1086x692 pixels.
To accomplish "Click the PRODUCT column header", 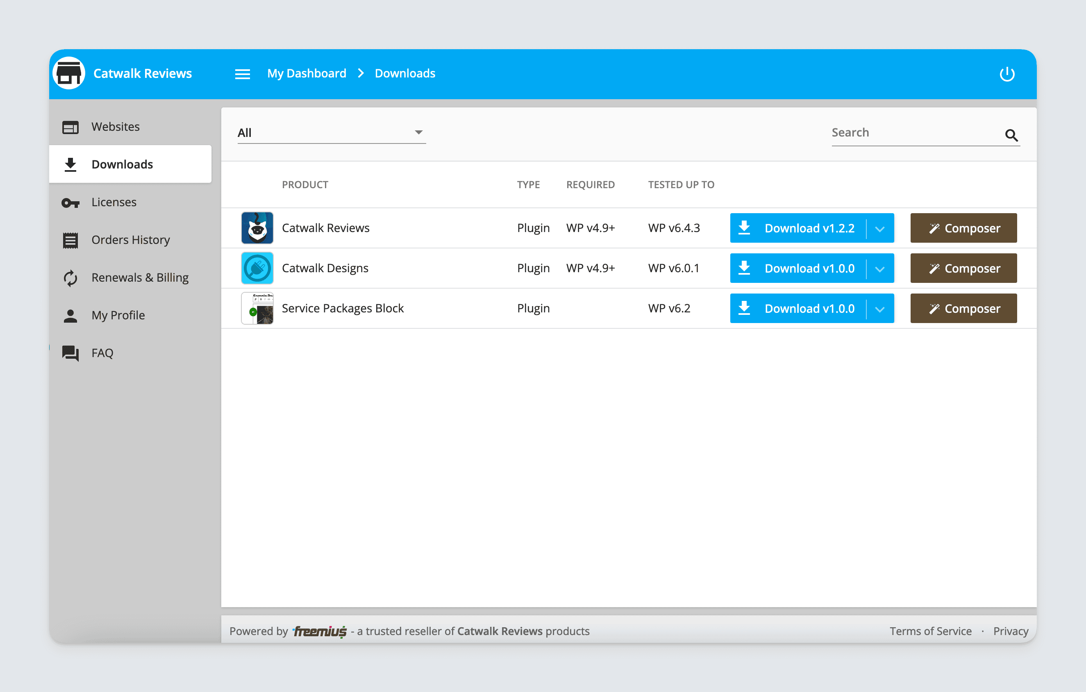I will [x=305, y=184].
